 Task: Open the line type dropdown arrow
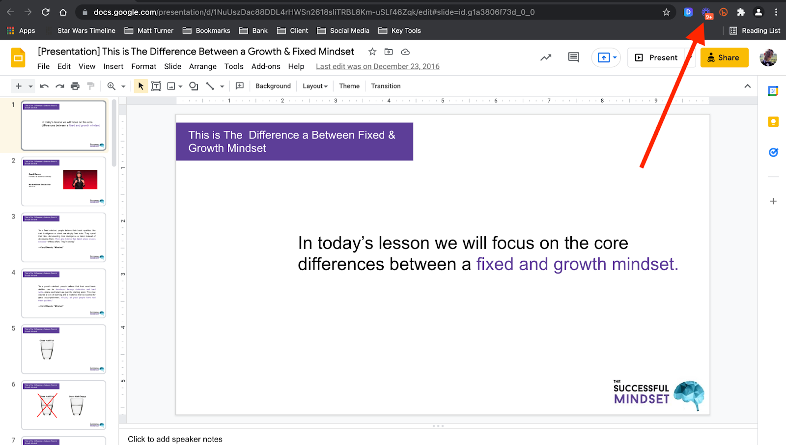[x=222, y=86]
